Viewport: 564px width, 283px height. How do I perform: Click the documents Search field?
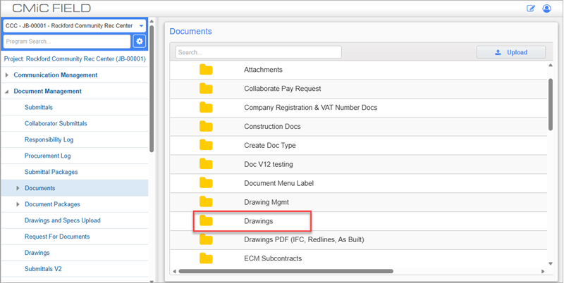[x=258, y=52]
